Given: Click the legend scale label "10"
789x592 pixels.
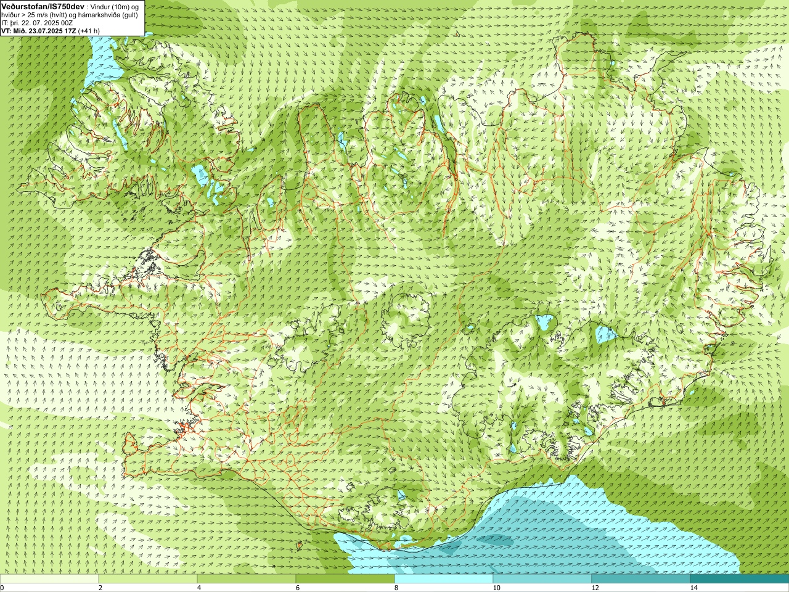Looking at the screenshot, I should coord(496,588).
